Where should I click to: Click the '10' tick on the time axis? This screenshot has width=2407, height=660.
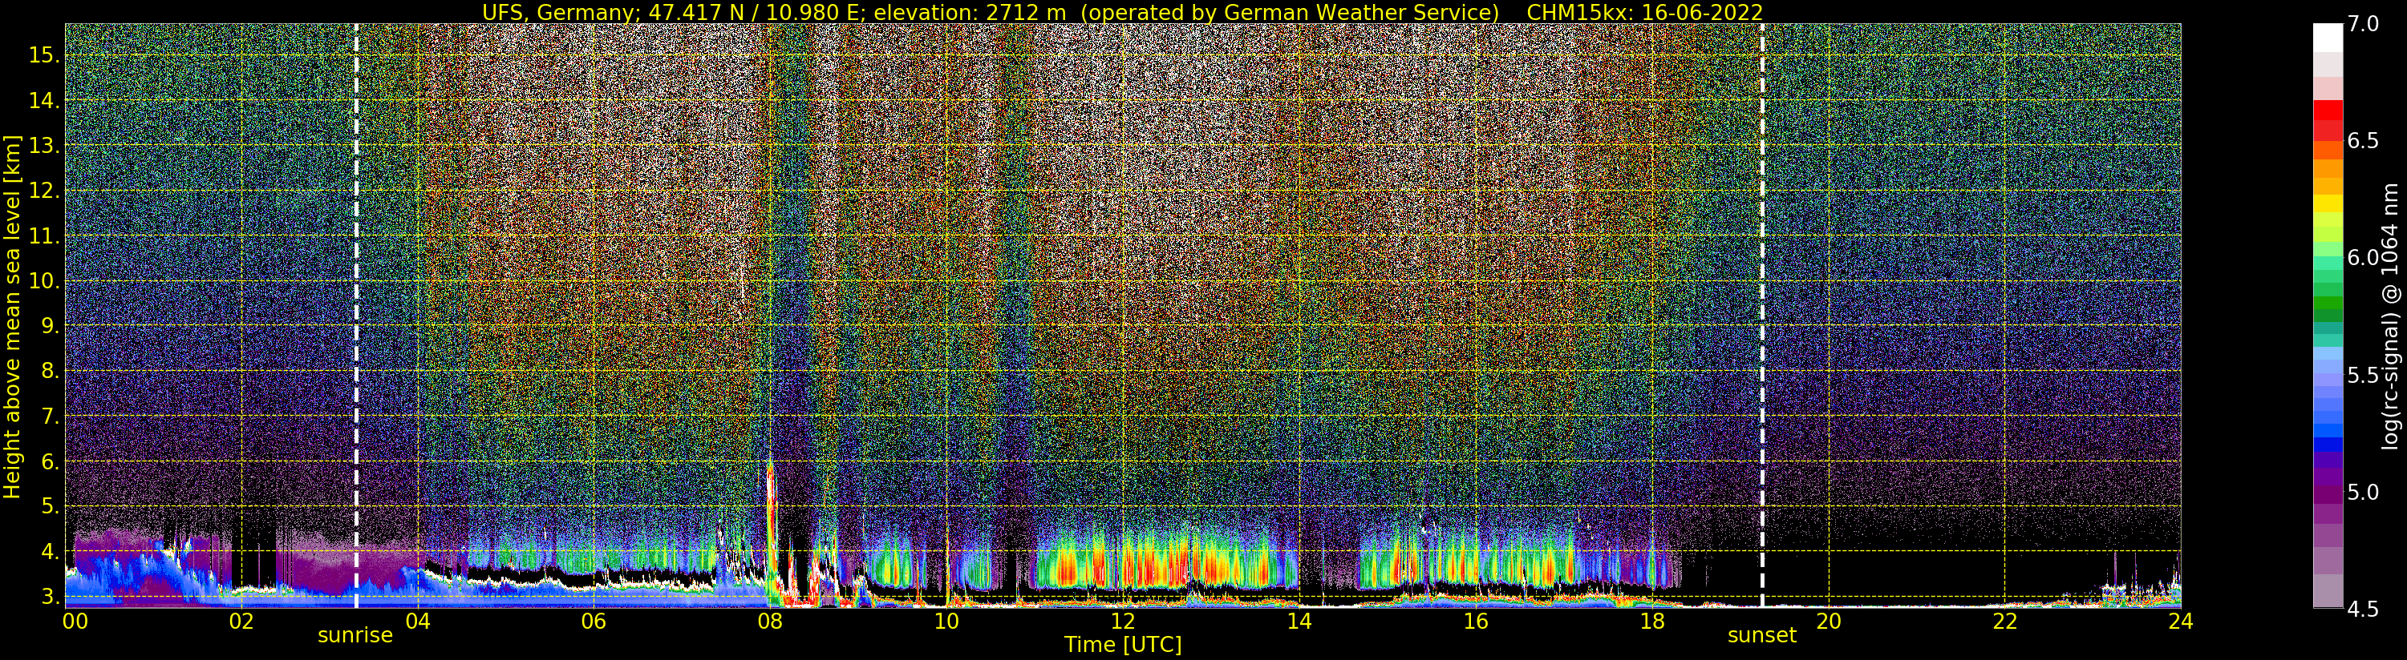tap(946, 621)
